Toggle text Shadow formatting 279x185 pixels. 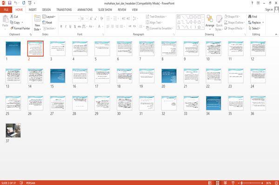[75, 26]
